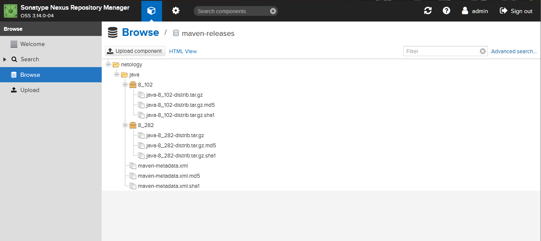Click the Sonatype Nexus logo icon
Image resolution: width=541 pixels, height=241 pixels.
click(x=11, y=11)
